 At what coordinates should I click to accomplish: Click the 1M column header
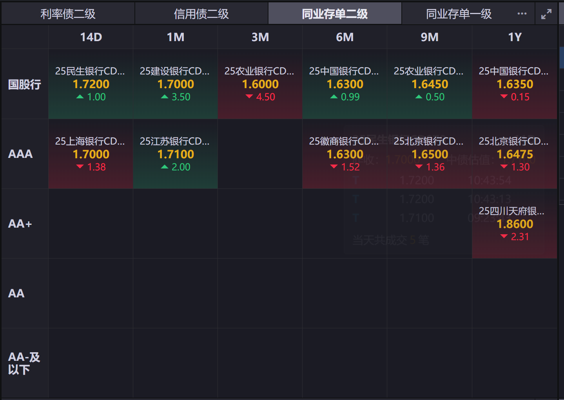176,37
